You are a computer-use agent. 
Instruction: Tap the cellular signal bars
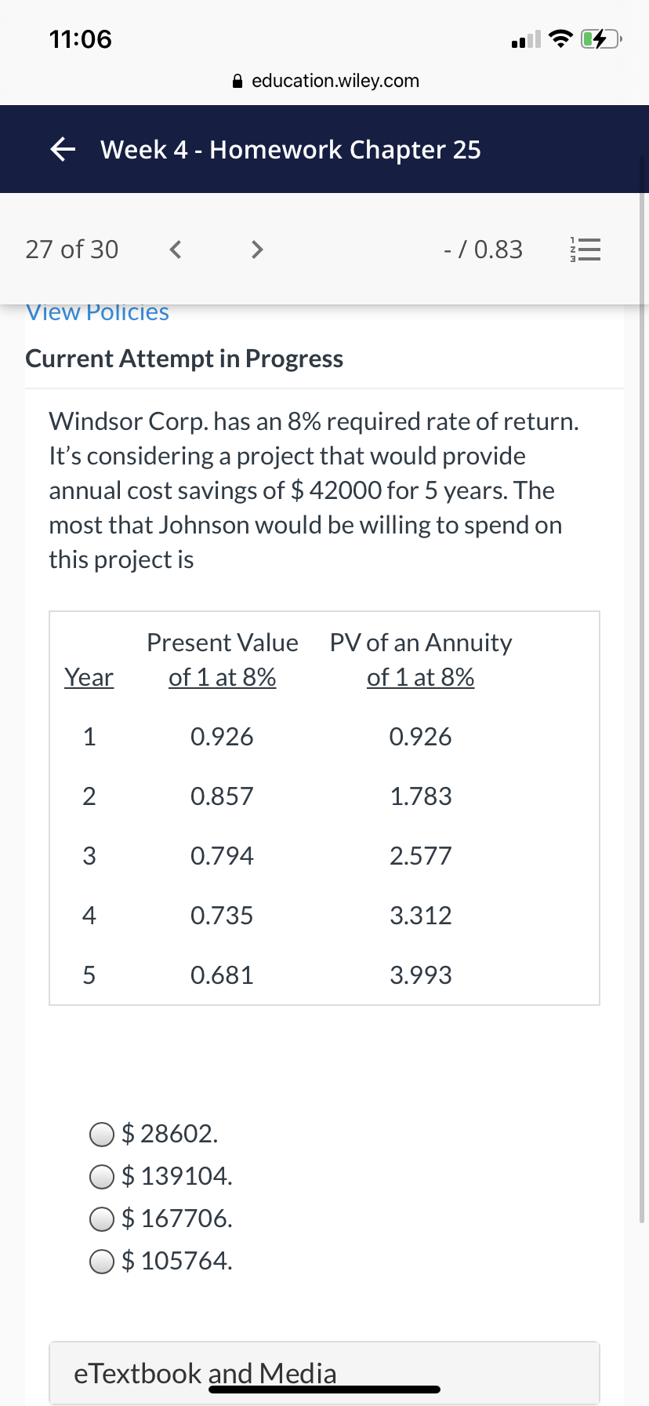(x=526, y=39)
